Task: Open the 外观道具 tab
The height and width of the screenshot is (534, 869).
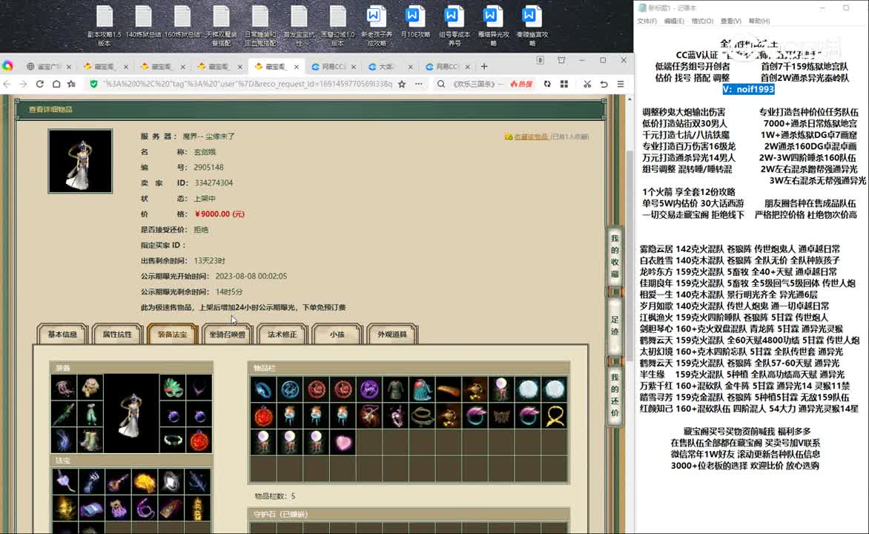Action: tap(391, 334)
